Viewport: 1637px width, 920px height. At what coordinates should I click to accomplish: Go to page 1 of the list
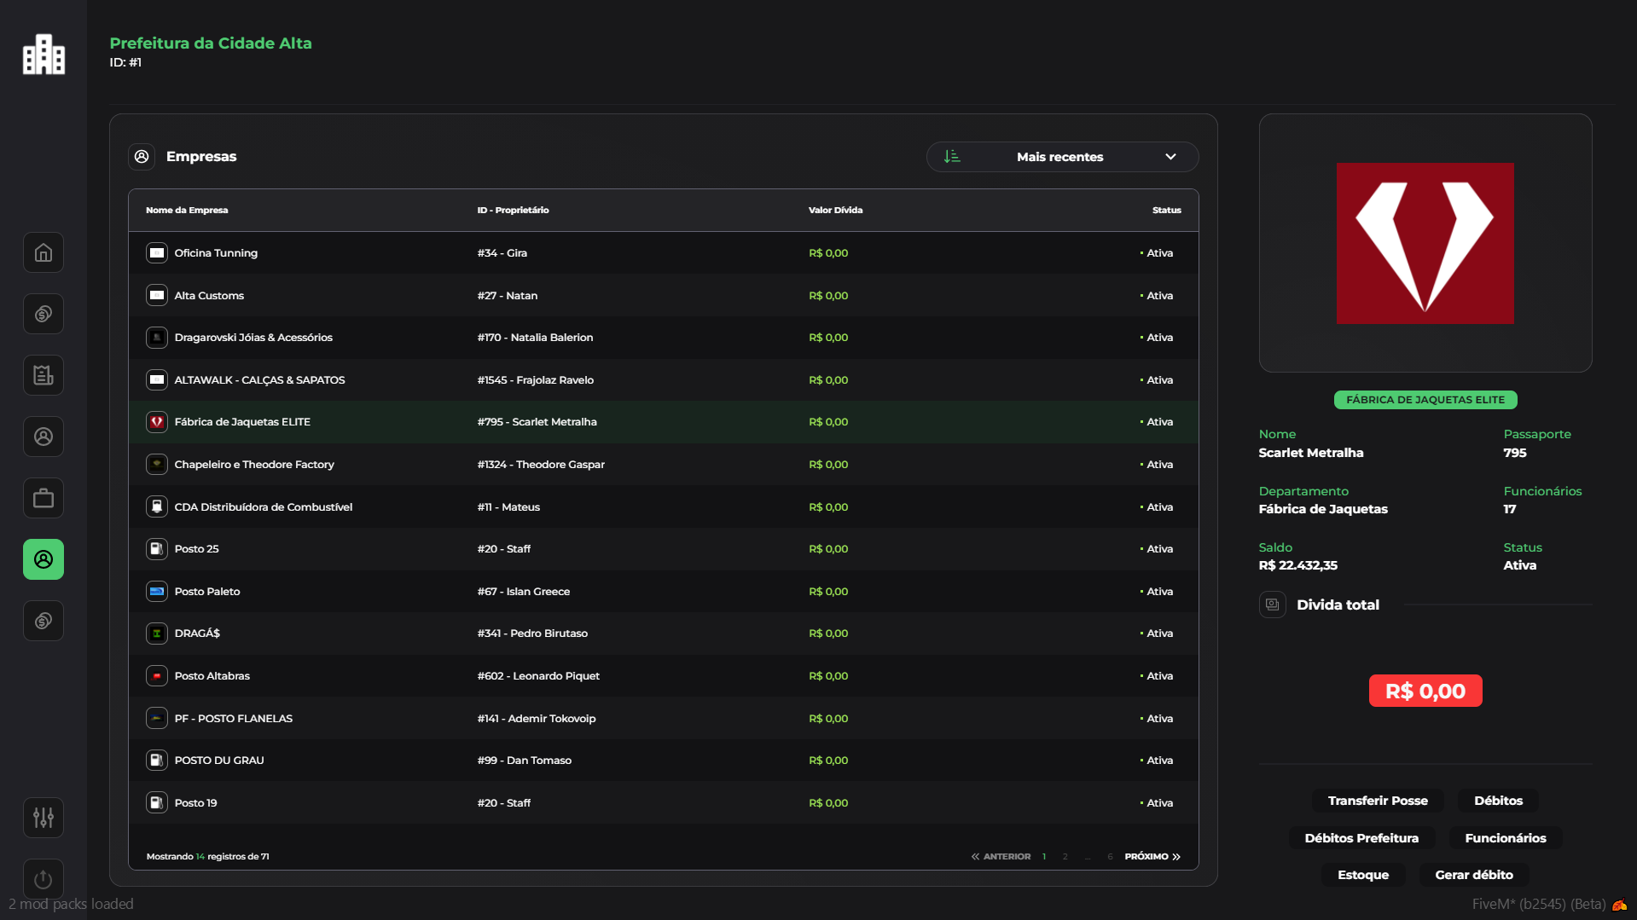click(1044, 857)
